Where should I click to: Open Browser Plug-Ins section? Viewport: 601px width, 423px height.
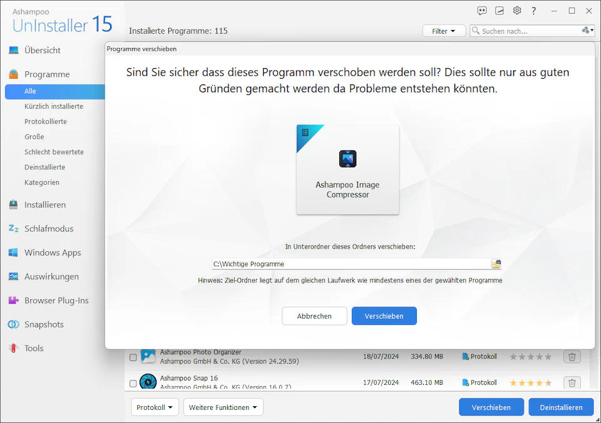pyautogui.click(x=56, y=301)
